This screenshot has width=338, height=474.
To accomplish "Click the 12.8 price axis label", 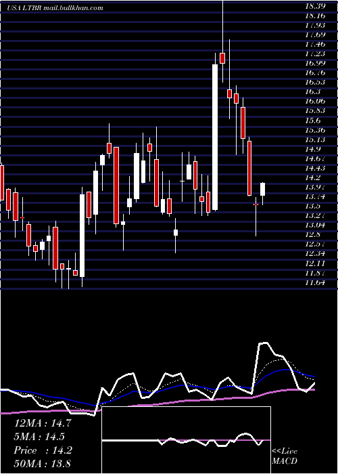I will [x=313, y=235].
